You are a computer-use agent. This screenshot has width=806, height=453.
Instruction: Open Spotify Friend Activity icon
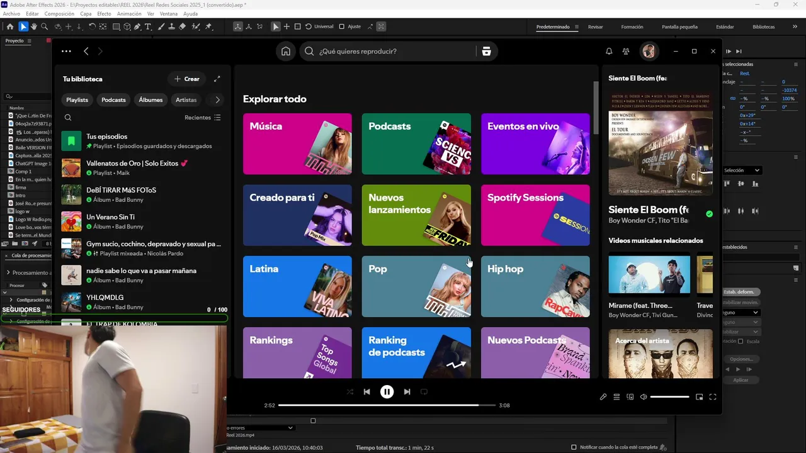(x=626, y=52)
